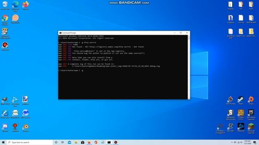The width and height of the screenshot is (259, 145).
Task: Click the 'npm i -g' prompt line
Action: [x=71, y=70]
